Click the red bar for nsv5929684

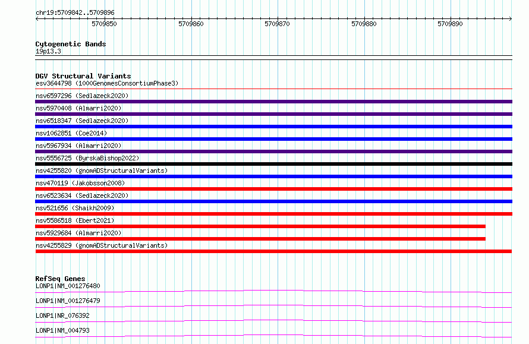click(x=260, y=239)
